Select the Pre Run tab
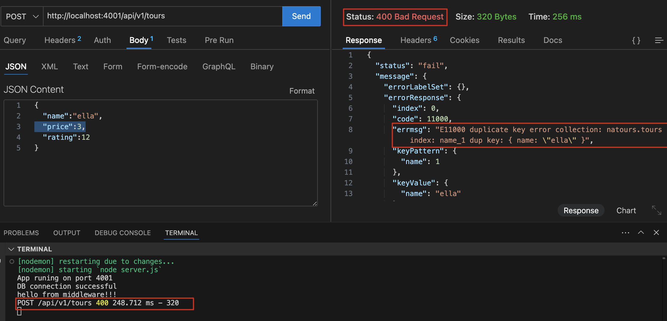Screen dimensions: 667x321 (219, 40)
